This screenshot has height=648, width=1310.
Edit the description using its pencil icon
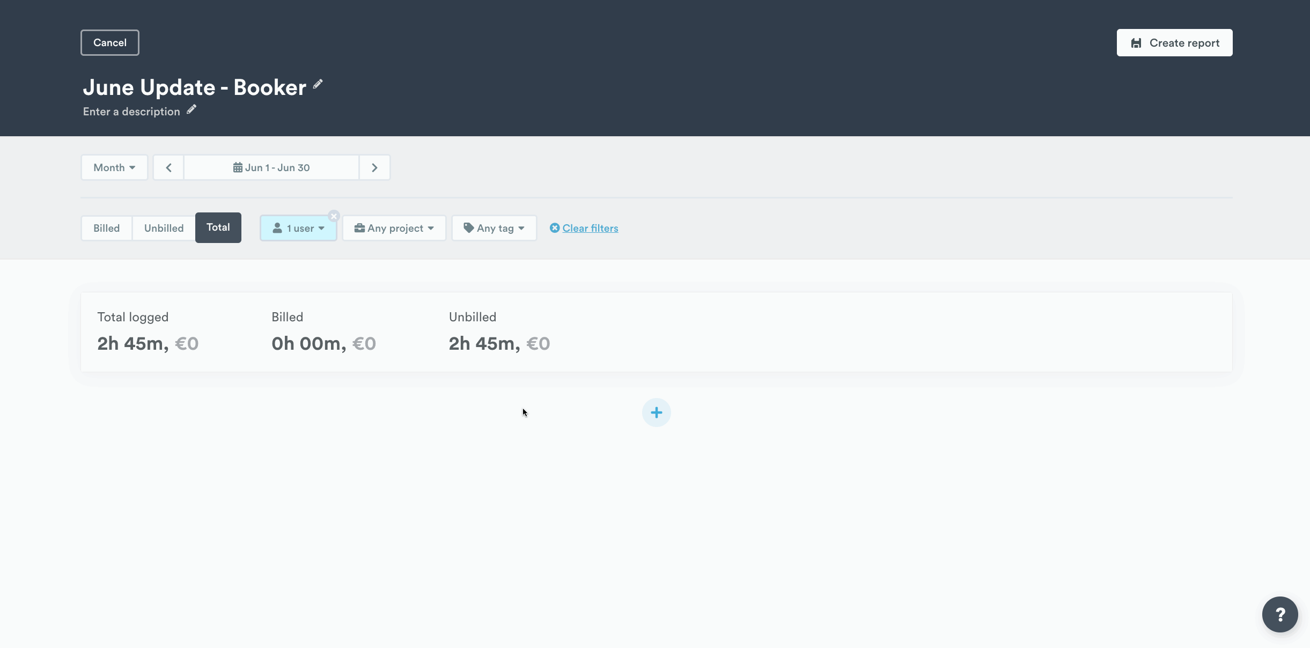click(190, 109)
